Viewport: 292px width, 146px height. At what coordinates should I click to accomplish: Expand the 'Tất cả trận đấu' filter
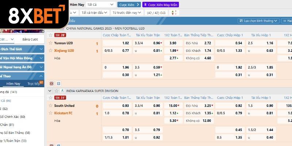click(x=94, y=12)
